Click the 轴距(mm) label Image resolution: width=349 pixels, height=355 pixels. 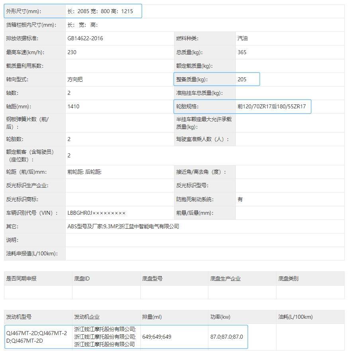pos(19,107)
